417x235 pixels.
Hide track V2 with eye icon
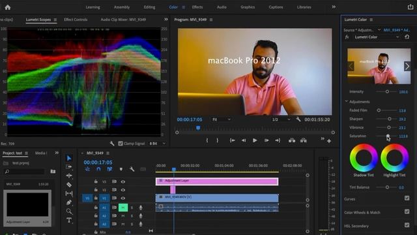pyautogui.click(x=123, y=190)
